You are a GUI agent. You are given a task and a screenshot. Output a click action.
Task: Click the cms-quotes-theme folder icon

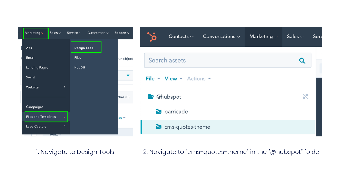159,127
